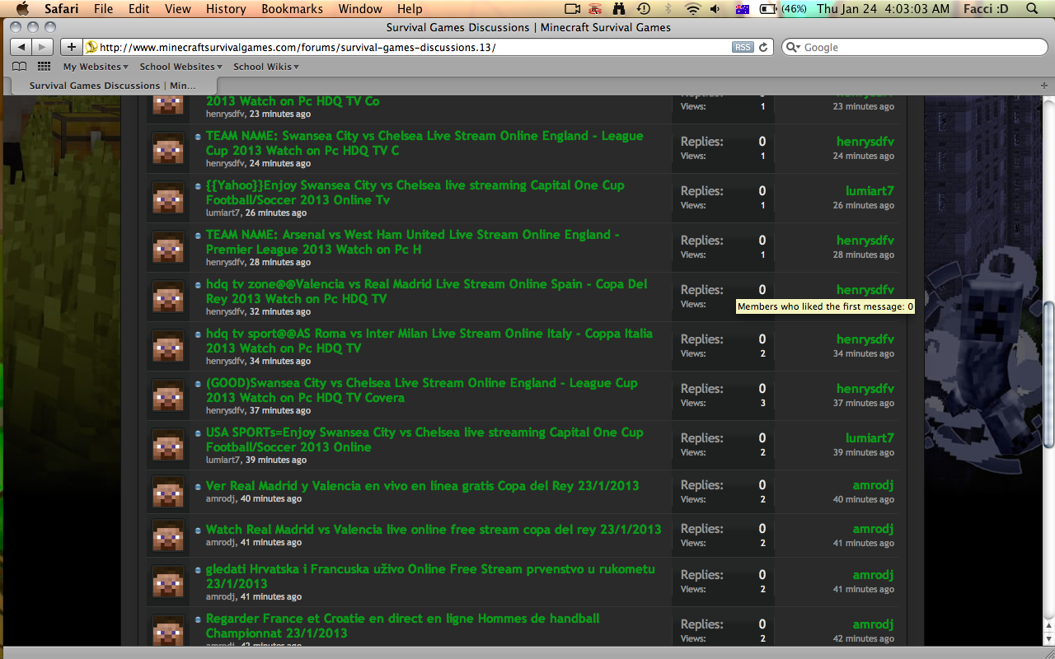This screenshot has height=659, width=1055.
Task: Open last poster amrodj on the Ver Real Madrid thread
Action: coord(874,484)
